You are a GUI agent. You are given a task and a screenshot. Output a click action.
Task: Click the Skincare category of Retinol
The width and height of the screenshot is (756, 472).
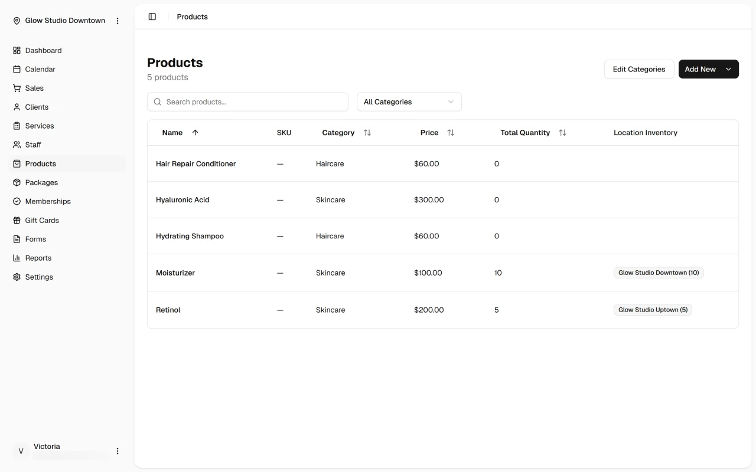[331, 310]
